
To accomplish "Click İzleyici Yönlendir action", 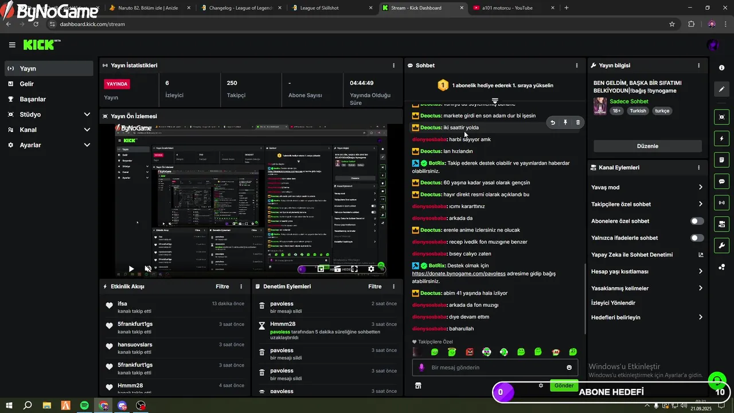I will (613, 302).
